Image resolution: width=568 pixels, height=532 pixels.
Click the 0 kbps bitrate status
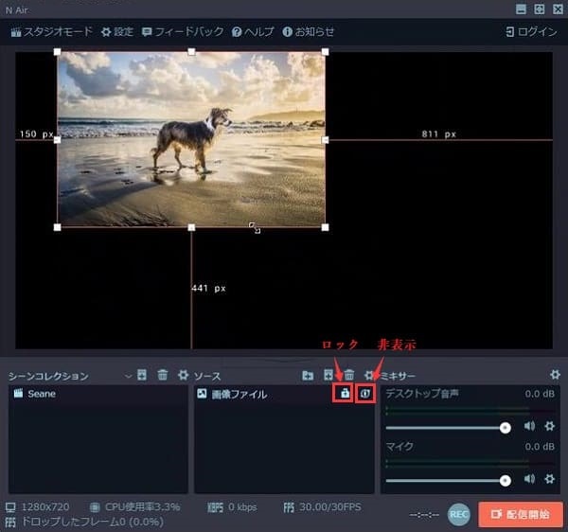(242, 507)
